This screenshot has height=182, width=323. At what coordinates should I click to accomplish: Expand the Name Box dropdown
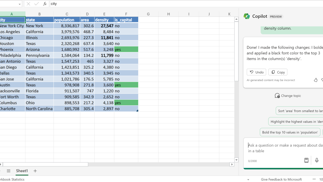pos(20,4)
